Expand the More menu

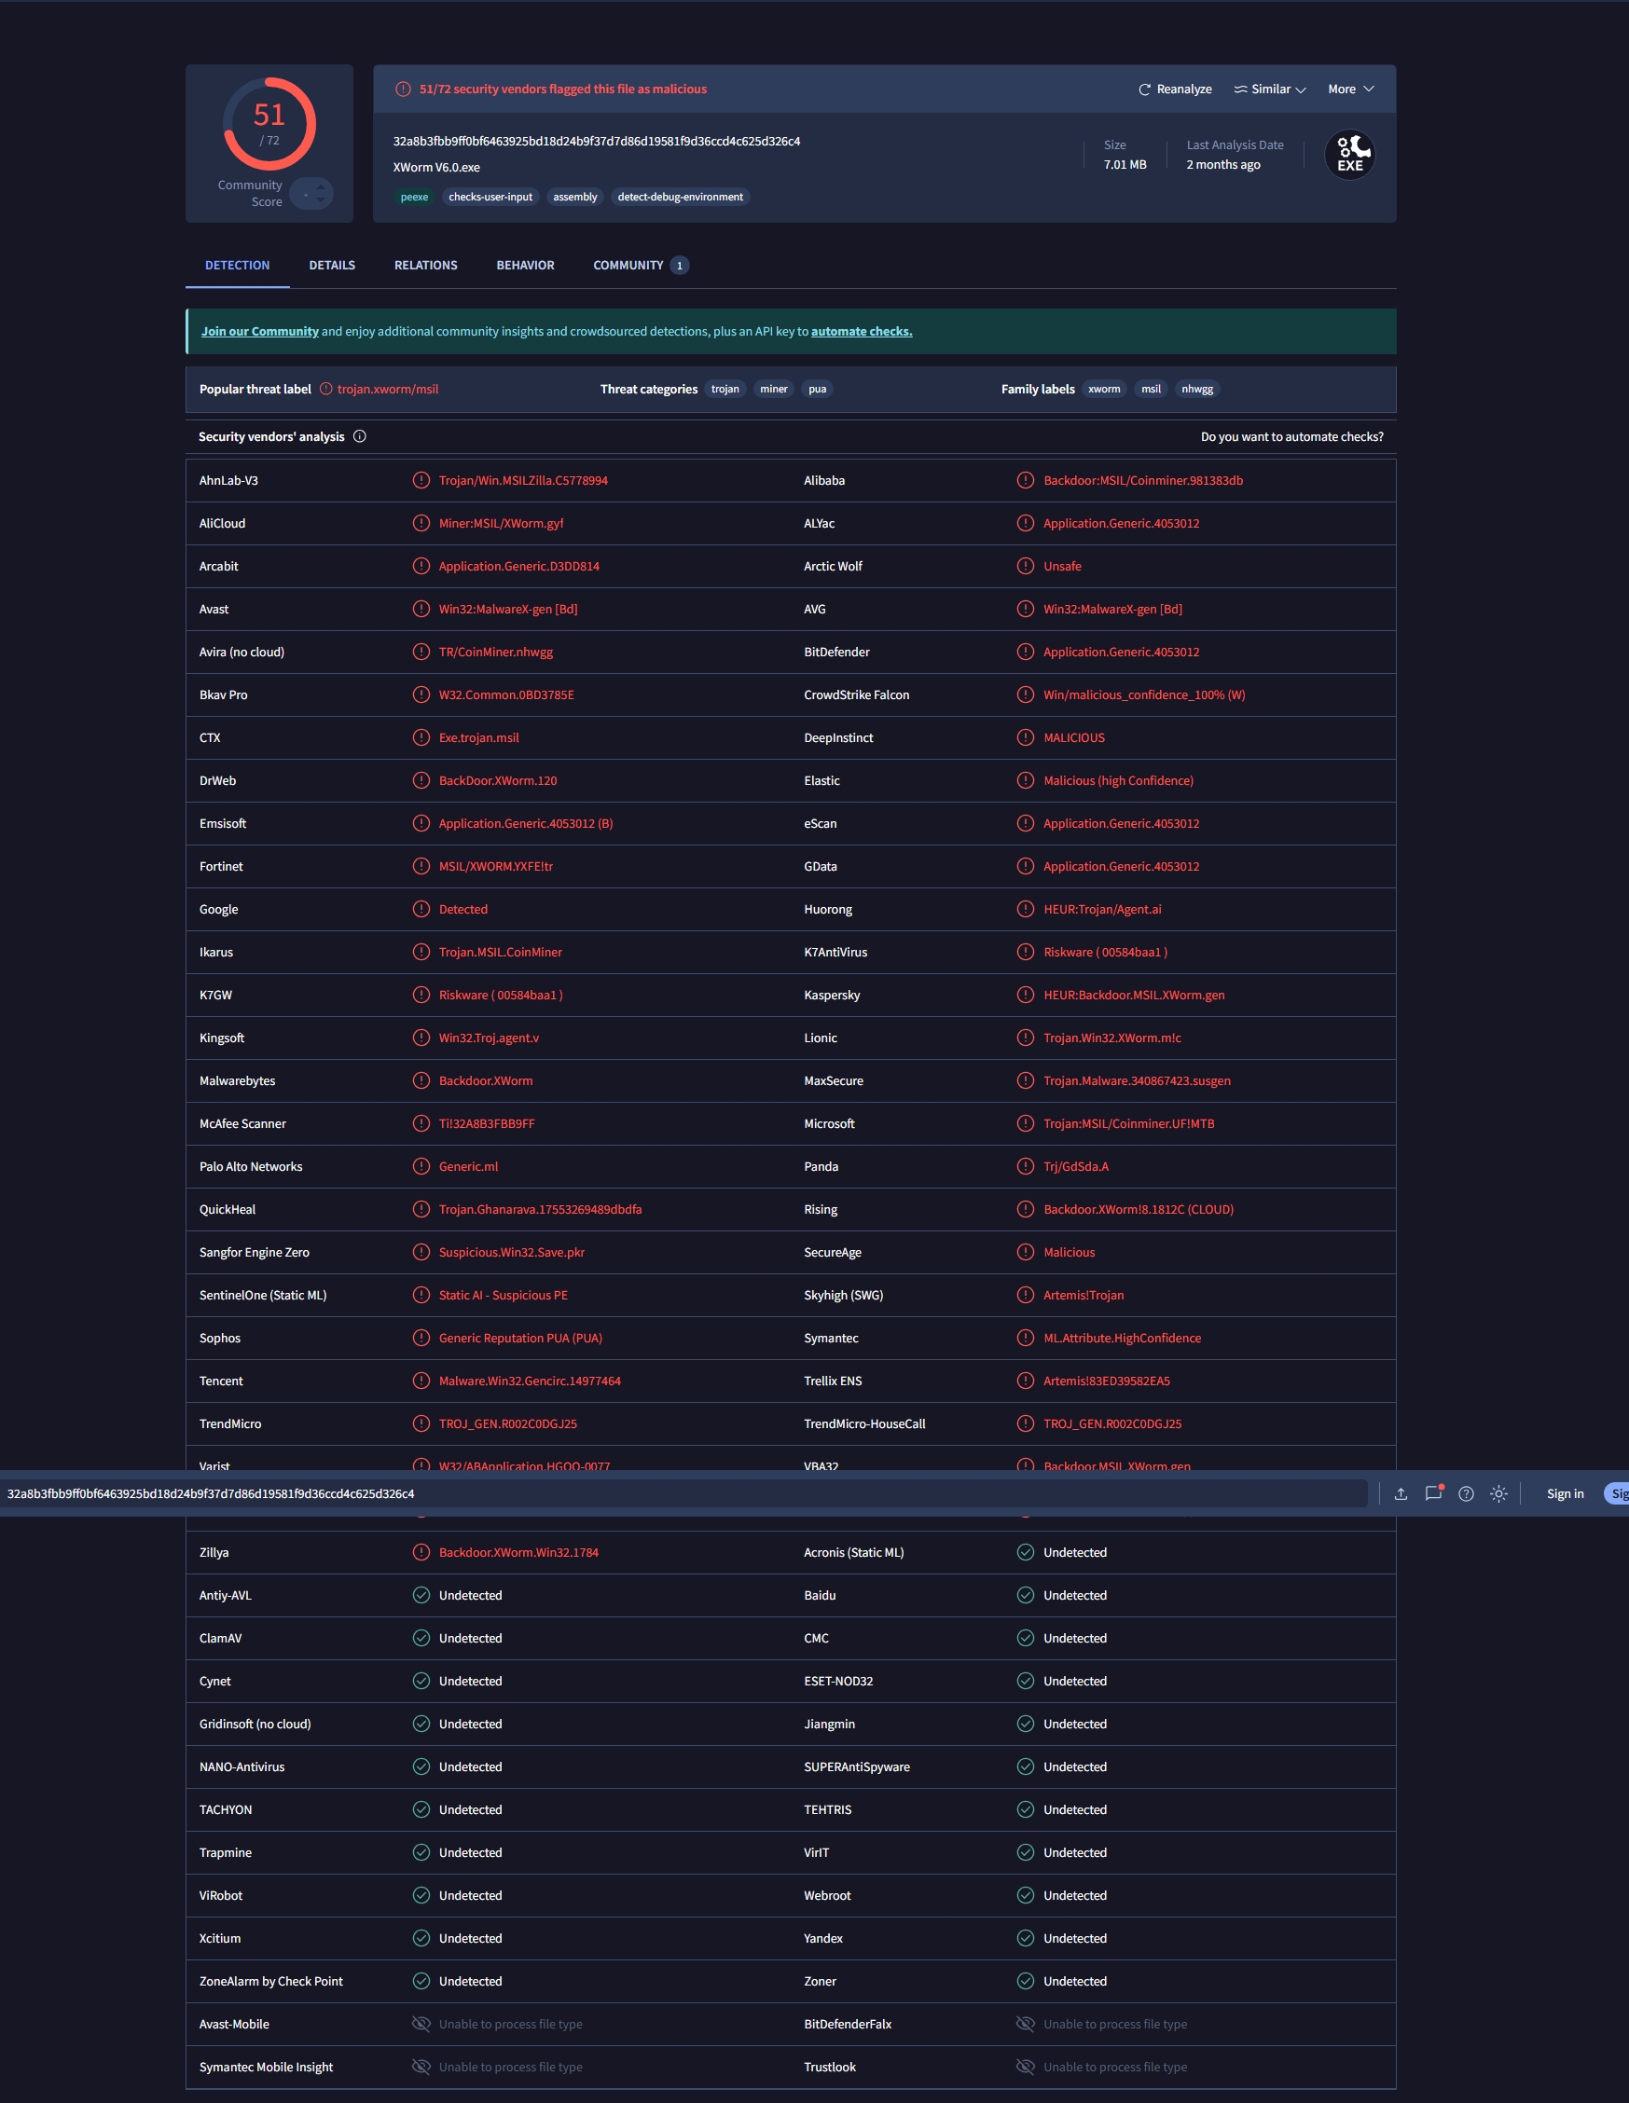pos(1350,89)
